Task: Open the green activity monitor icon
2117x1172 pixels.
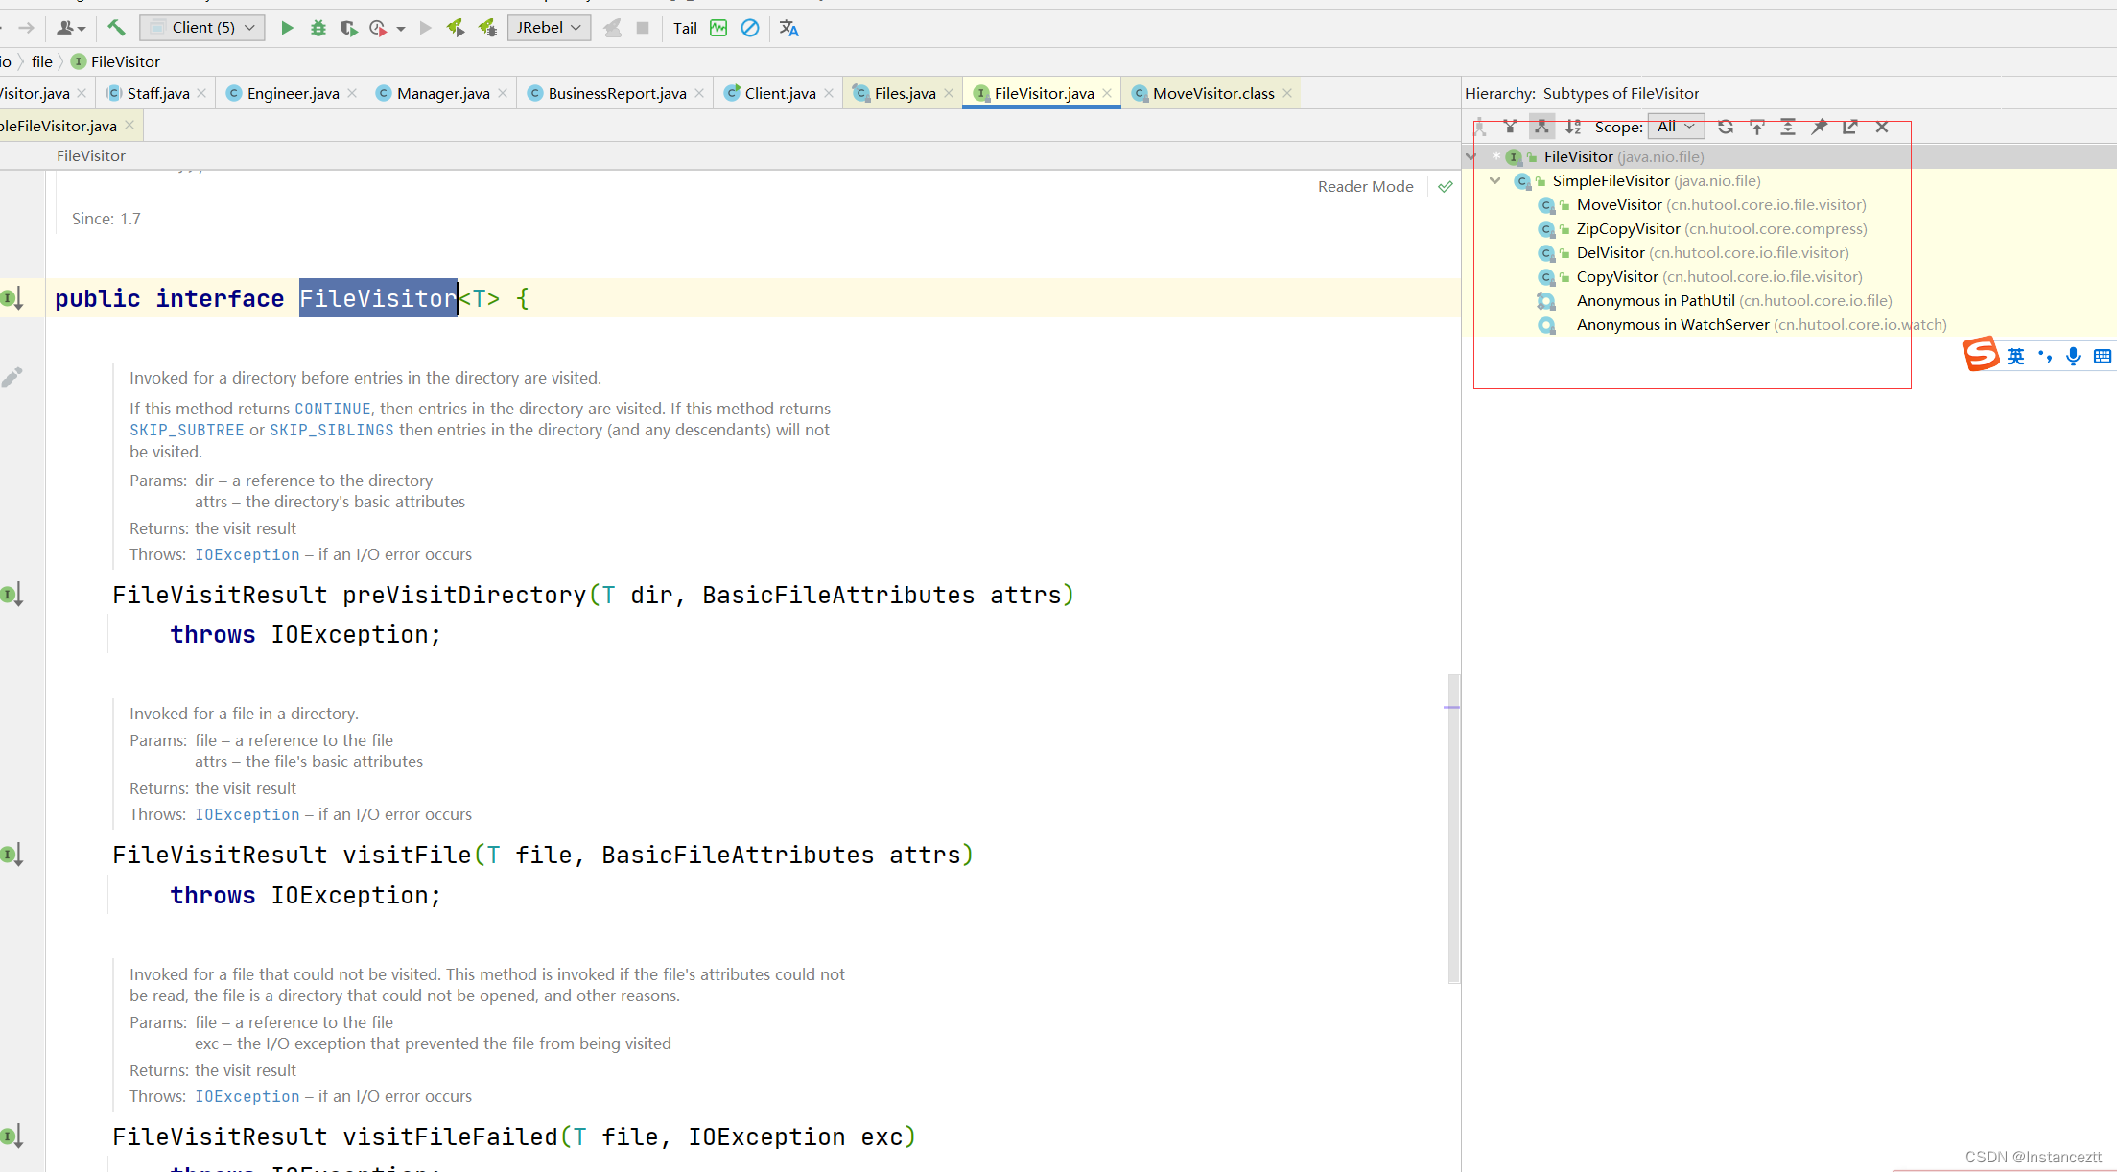Action: tap(718, 28)
